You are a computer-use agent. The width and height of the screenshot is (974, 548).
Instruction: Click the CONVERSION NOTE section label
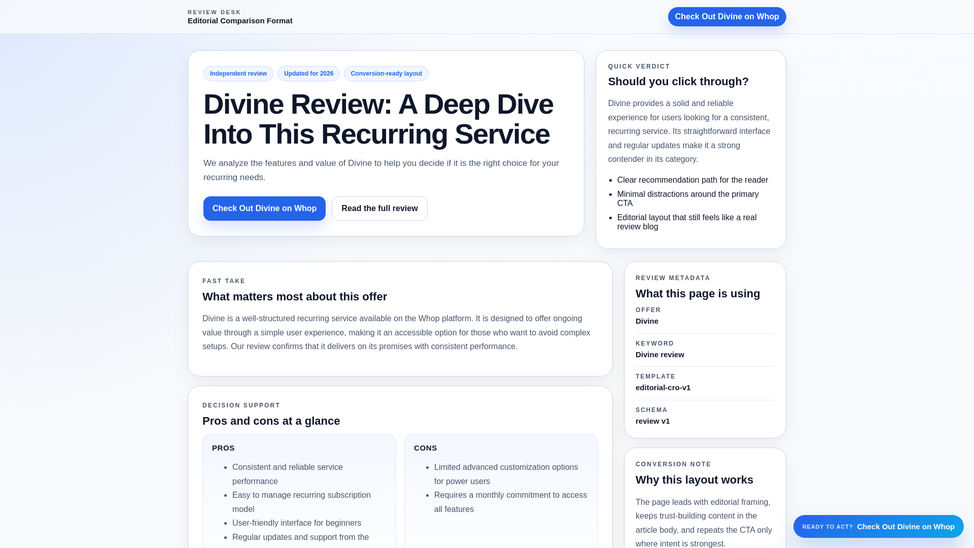(673, 464)
